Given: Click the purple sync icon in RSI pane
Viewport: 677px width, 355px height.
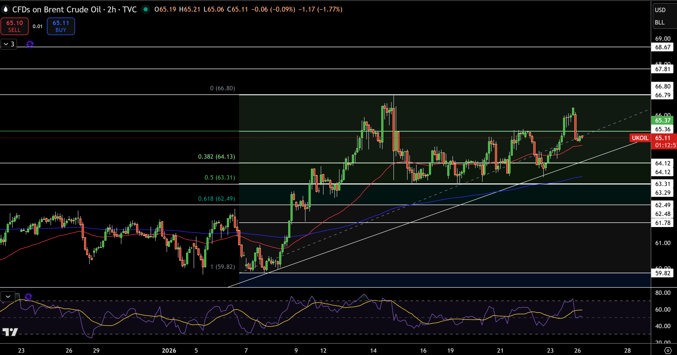Looking at the screenshot, I should click(x=28, y=297).
